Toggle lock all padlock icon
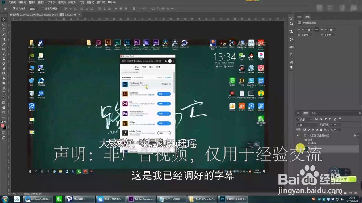 pyautogui.click(x=321, y=130)
